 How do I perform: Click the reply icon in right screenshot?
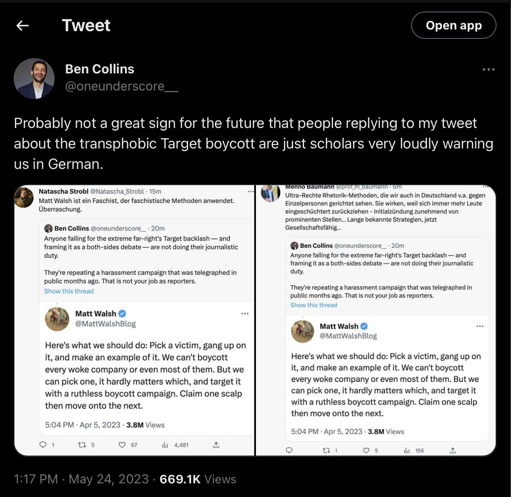(289, 450)
